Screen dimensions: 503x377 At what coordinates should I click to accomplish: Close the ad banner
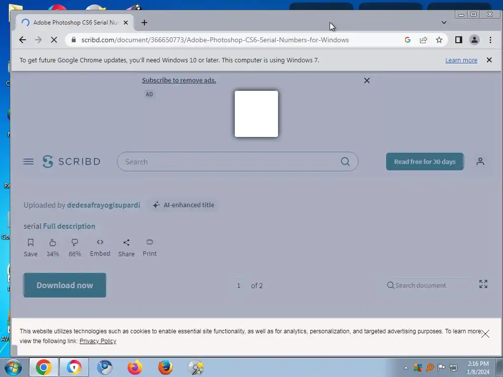[366, 81]
